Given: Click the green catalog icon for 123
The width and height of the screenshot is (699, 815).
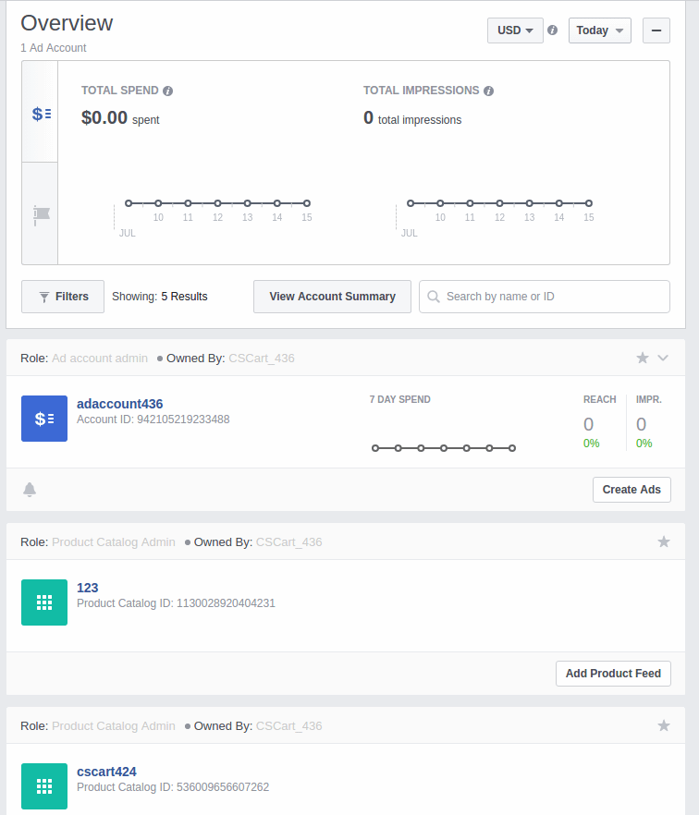Looking at the screenshot, I should tap(44, 602).
